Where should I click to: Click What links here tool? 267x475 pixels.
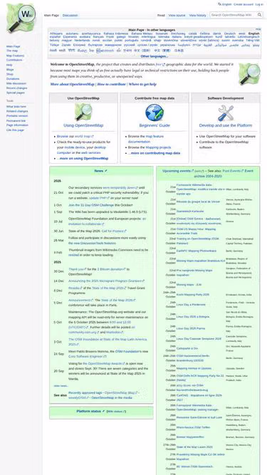pyautogui.click(x=16, y=107)
